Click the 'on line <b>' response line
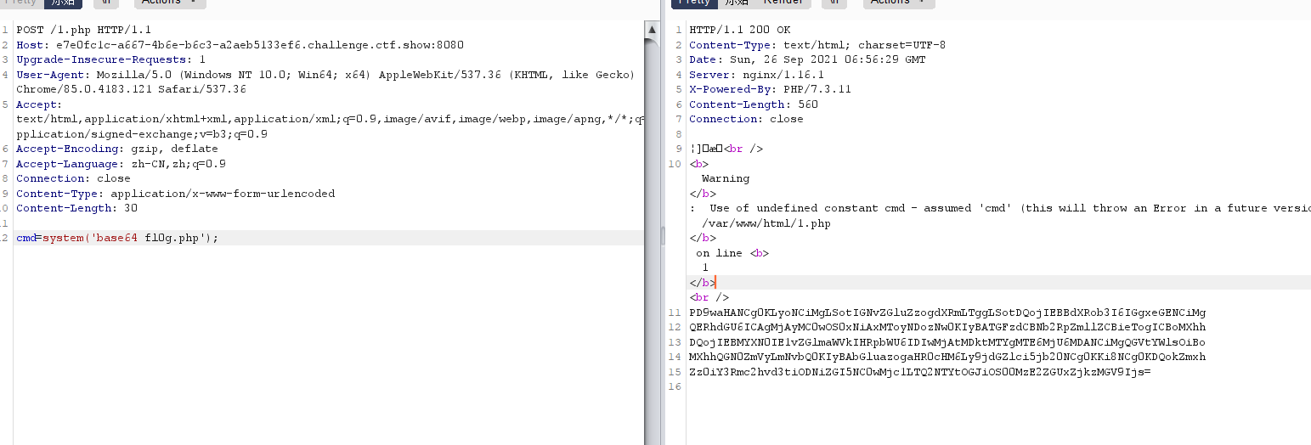 click(x=732, y=253)
